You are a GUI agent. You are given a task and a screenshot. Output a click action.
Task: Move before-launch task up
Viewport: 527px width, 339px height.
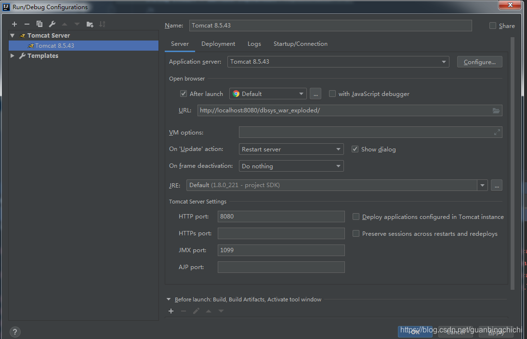tap(209, 311)
